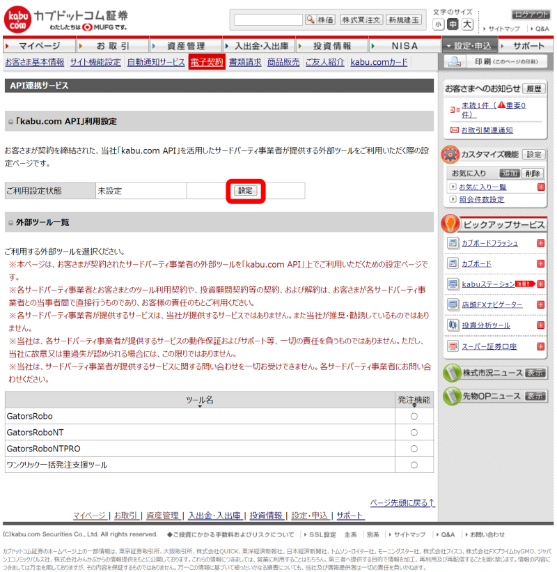
Task: Sort by ツール名 column header
Action: [x=200, y=400]
